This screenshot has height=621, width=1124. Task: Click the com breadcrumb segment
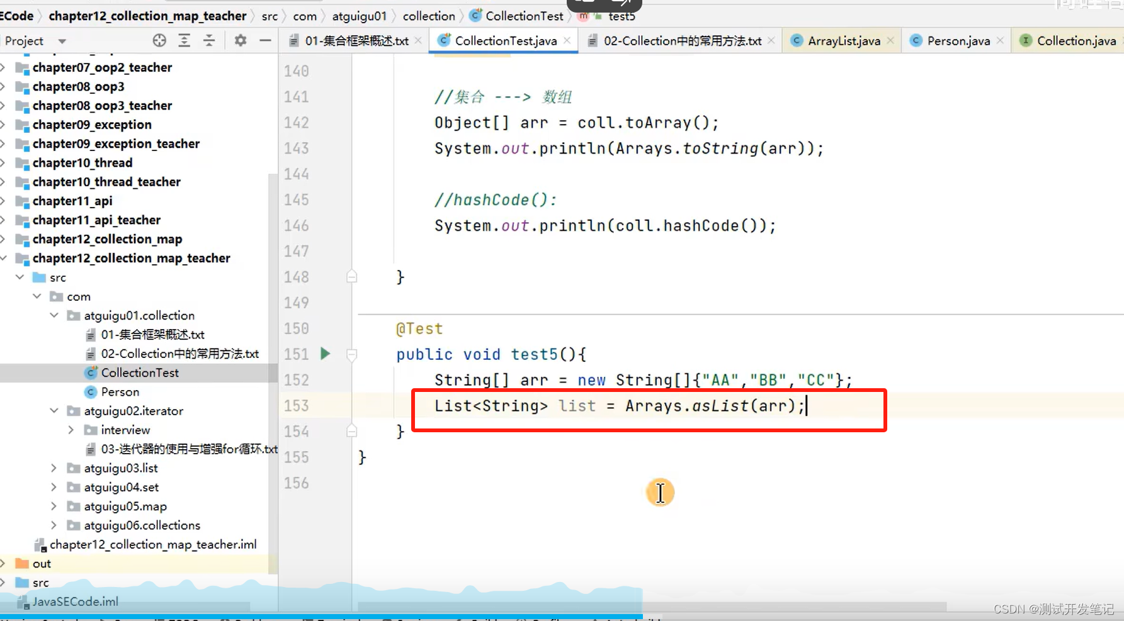(305, 16)
